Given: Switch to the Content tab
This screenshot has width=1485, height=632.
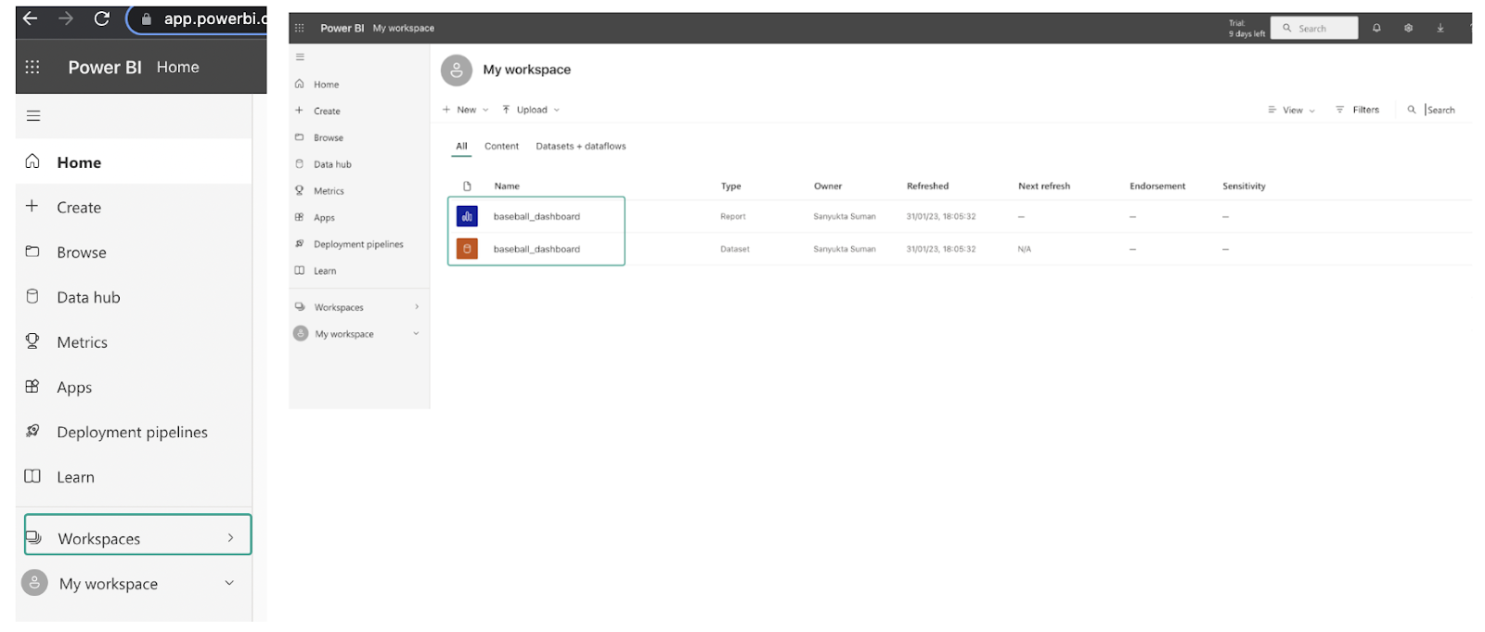Looking at the screenshot, I should click(501, 147).
